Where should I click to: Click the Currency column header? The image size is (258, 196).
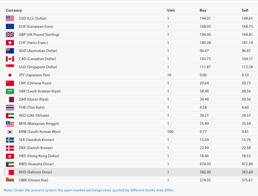14,10
